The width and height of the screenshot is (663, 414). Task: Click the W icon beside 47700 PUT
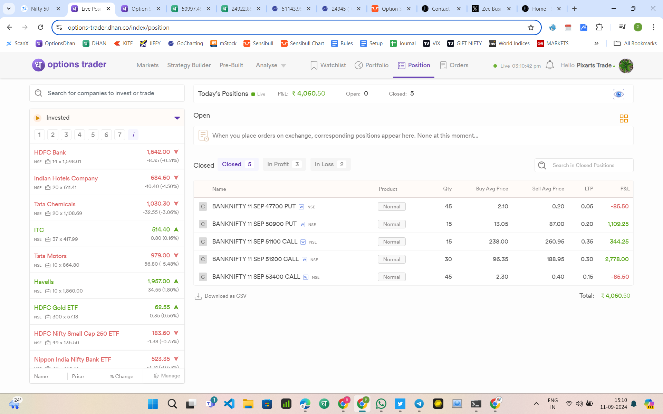coord(301,207)
